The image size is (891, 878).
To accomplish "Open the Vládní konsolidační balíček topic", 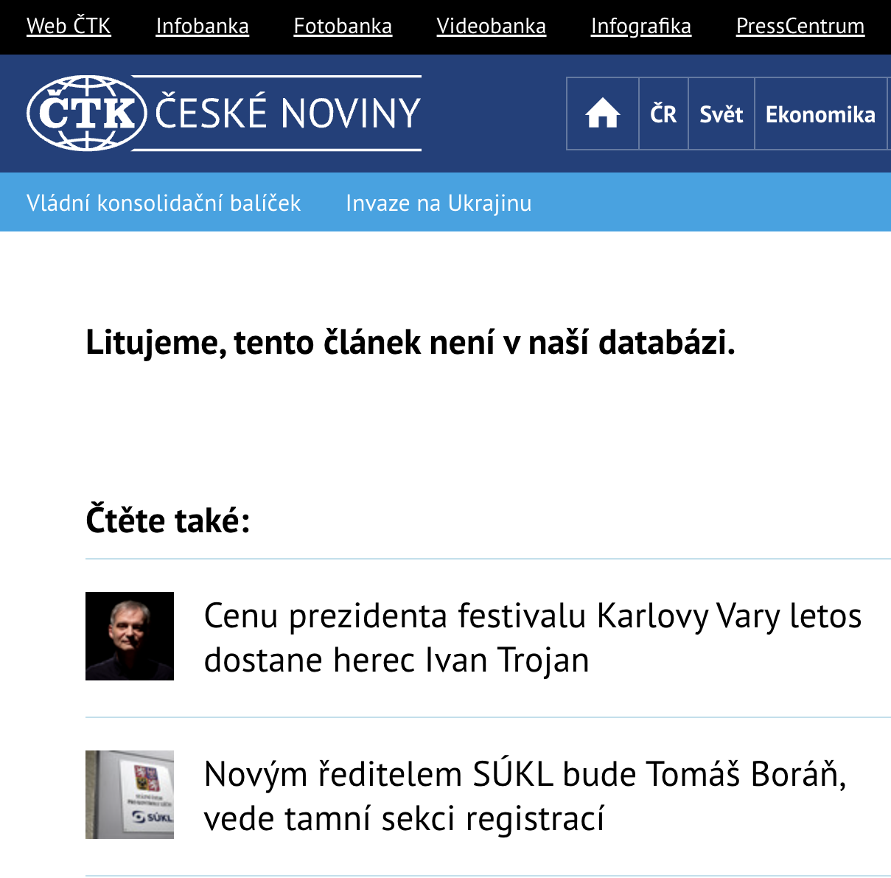I will [164, 203].
